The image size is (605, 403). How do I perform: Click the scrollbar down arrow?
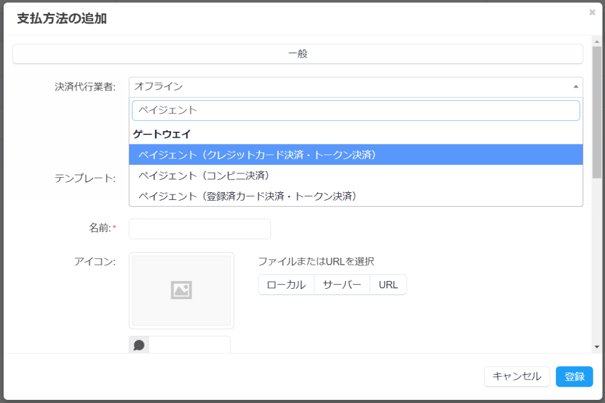point(597,347)
